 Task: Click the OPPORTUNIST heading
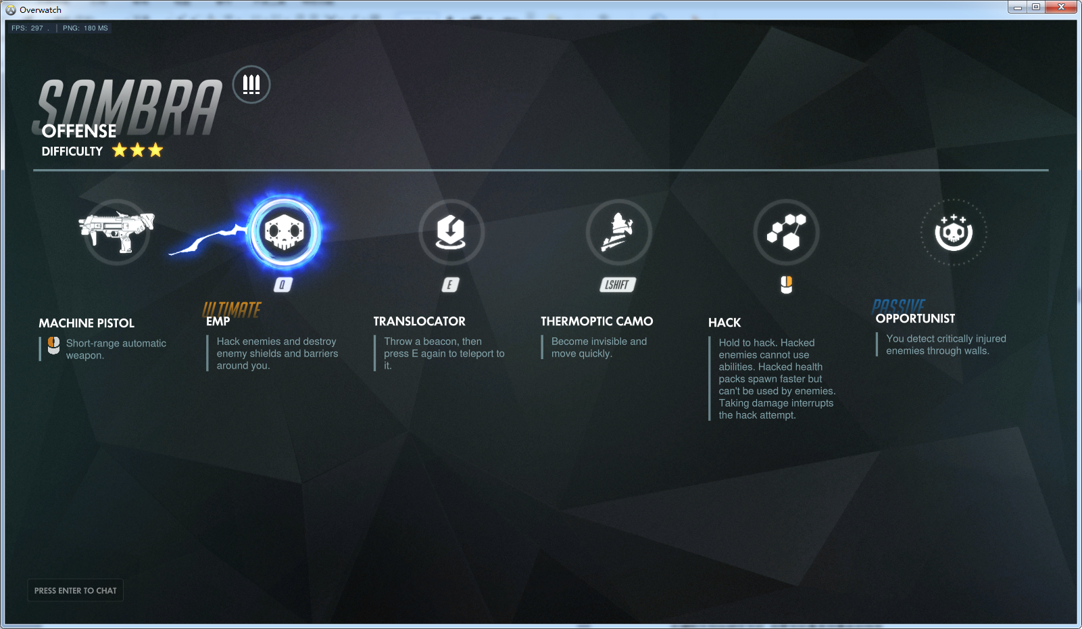click(x=916, y=319)
